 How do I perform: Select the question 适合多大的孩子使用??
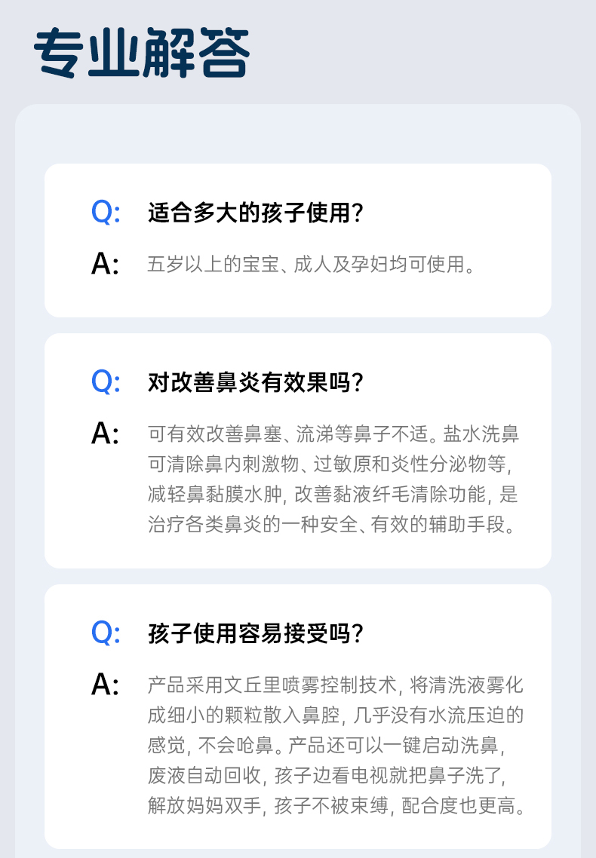point(256,213)
